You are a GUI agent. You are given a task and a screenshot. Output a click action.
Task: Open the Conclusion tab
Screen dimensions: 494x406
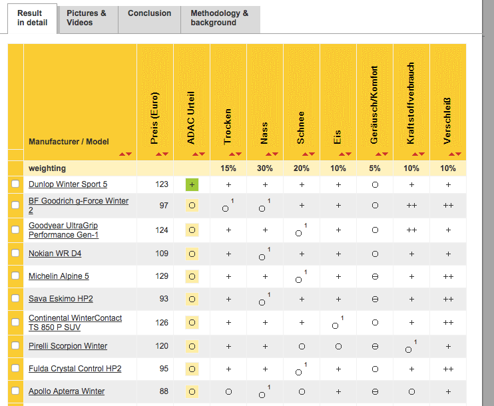click(x=149, y=19)
